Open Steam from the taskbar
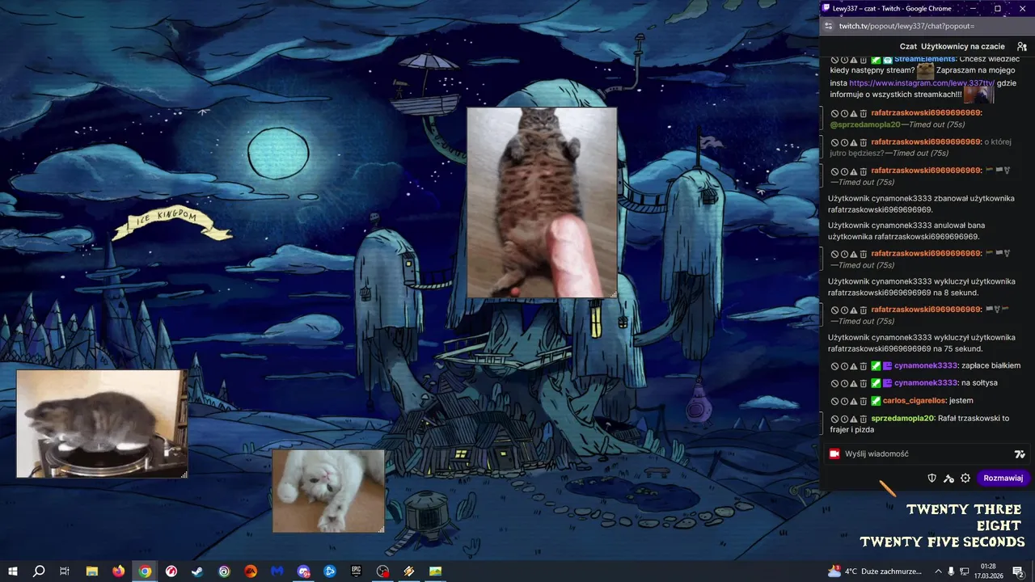This screenshot has height=582, width=1035. (197, 571)
